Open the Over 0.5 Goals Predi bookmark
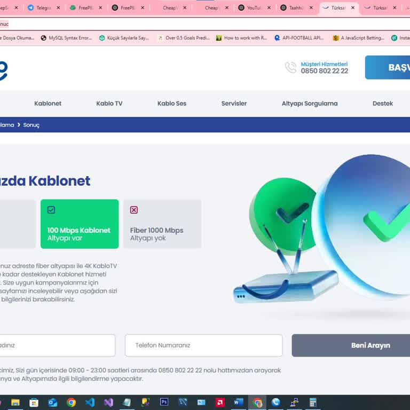410x410 pixels. pyautogui.click(x=184, y=38)
